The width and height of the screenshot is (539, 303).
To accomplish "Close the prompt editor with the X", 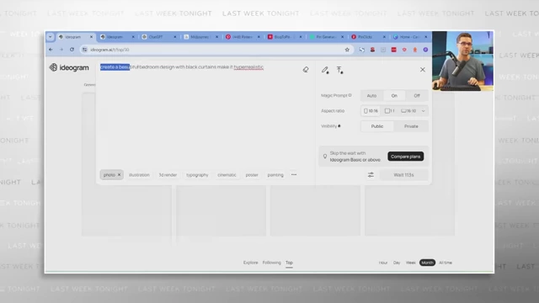I will (423, 70).
